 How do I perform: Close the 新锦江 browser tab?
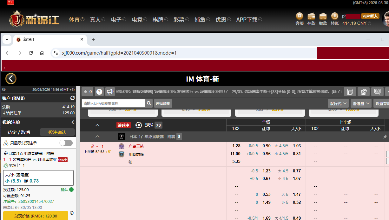tap(82, 39)
